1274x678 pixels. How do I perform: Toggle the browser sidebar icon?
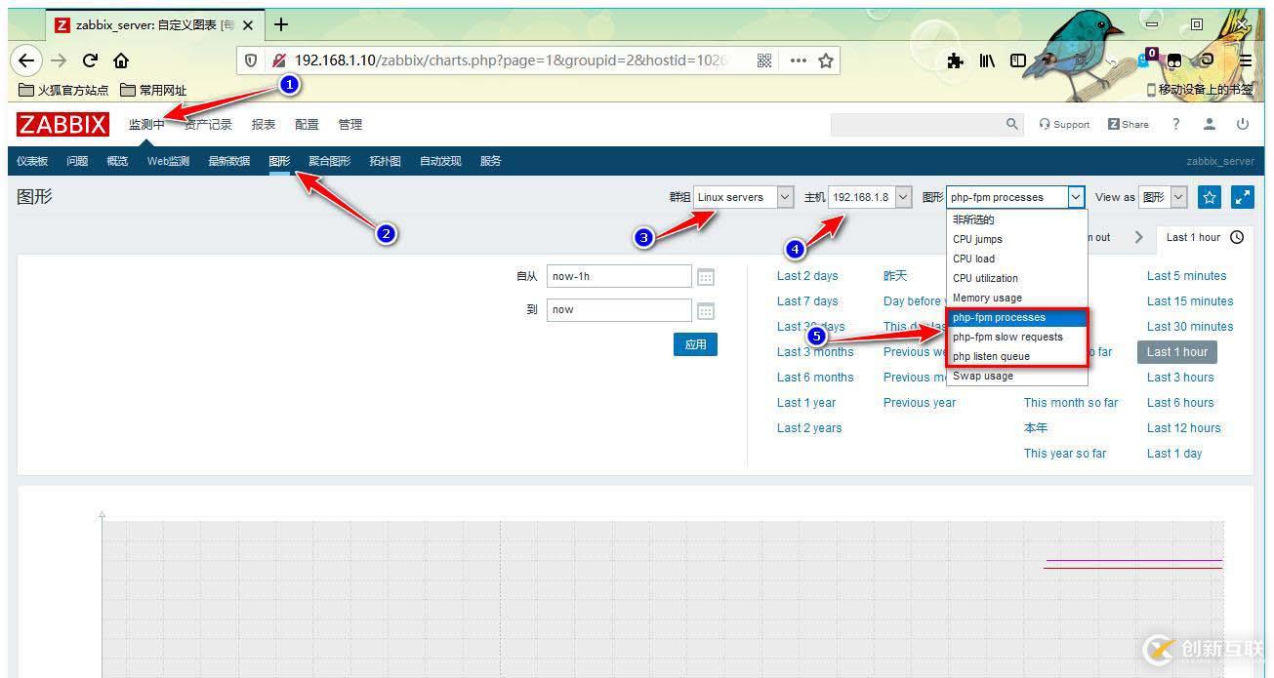[1018, 60]
